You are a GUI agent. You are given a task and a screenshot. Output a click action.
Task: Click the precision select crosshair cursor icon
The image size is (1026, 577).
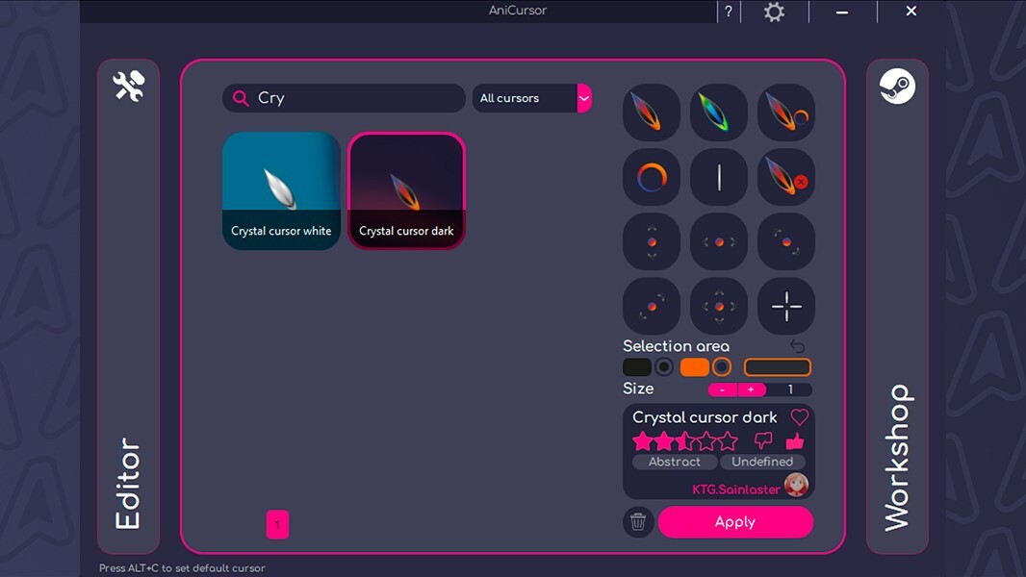786,306
